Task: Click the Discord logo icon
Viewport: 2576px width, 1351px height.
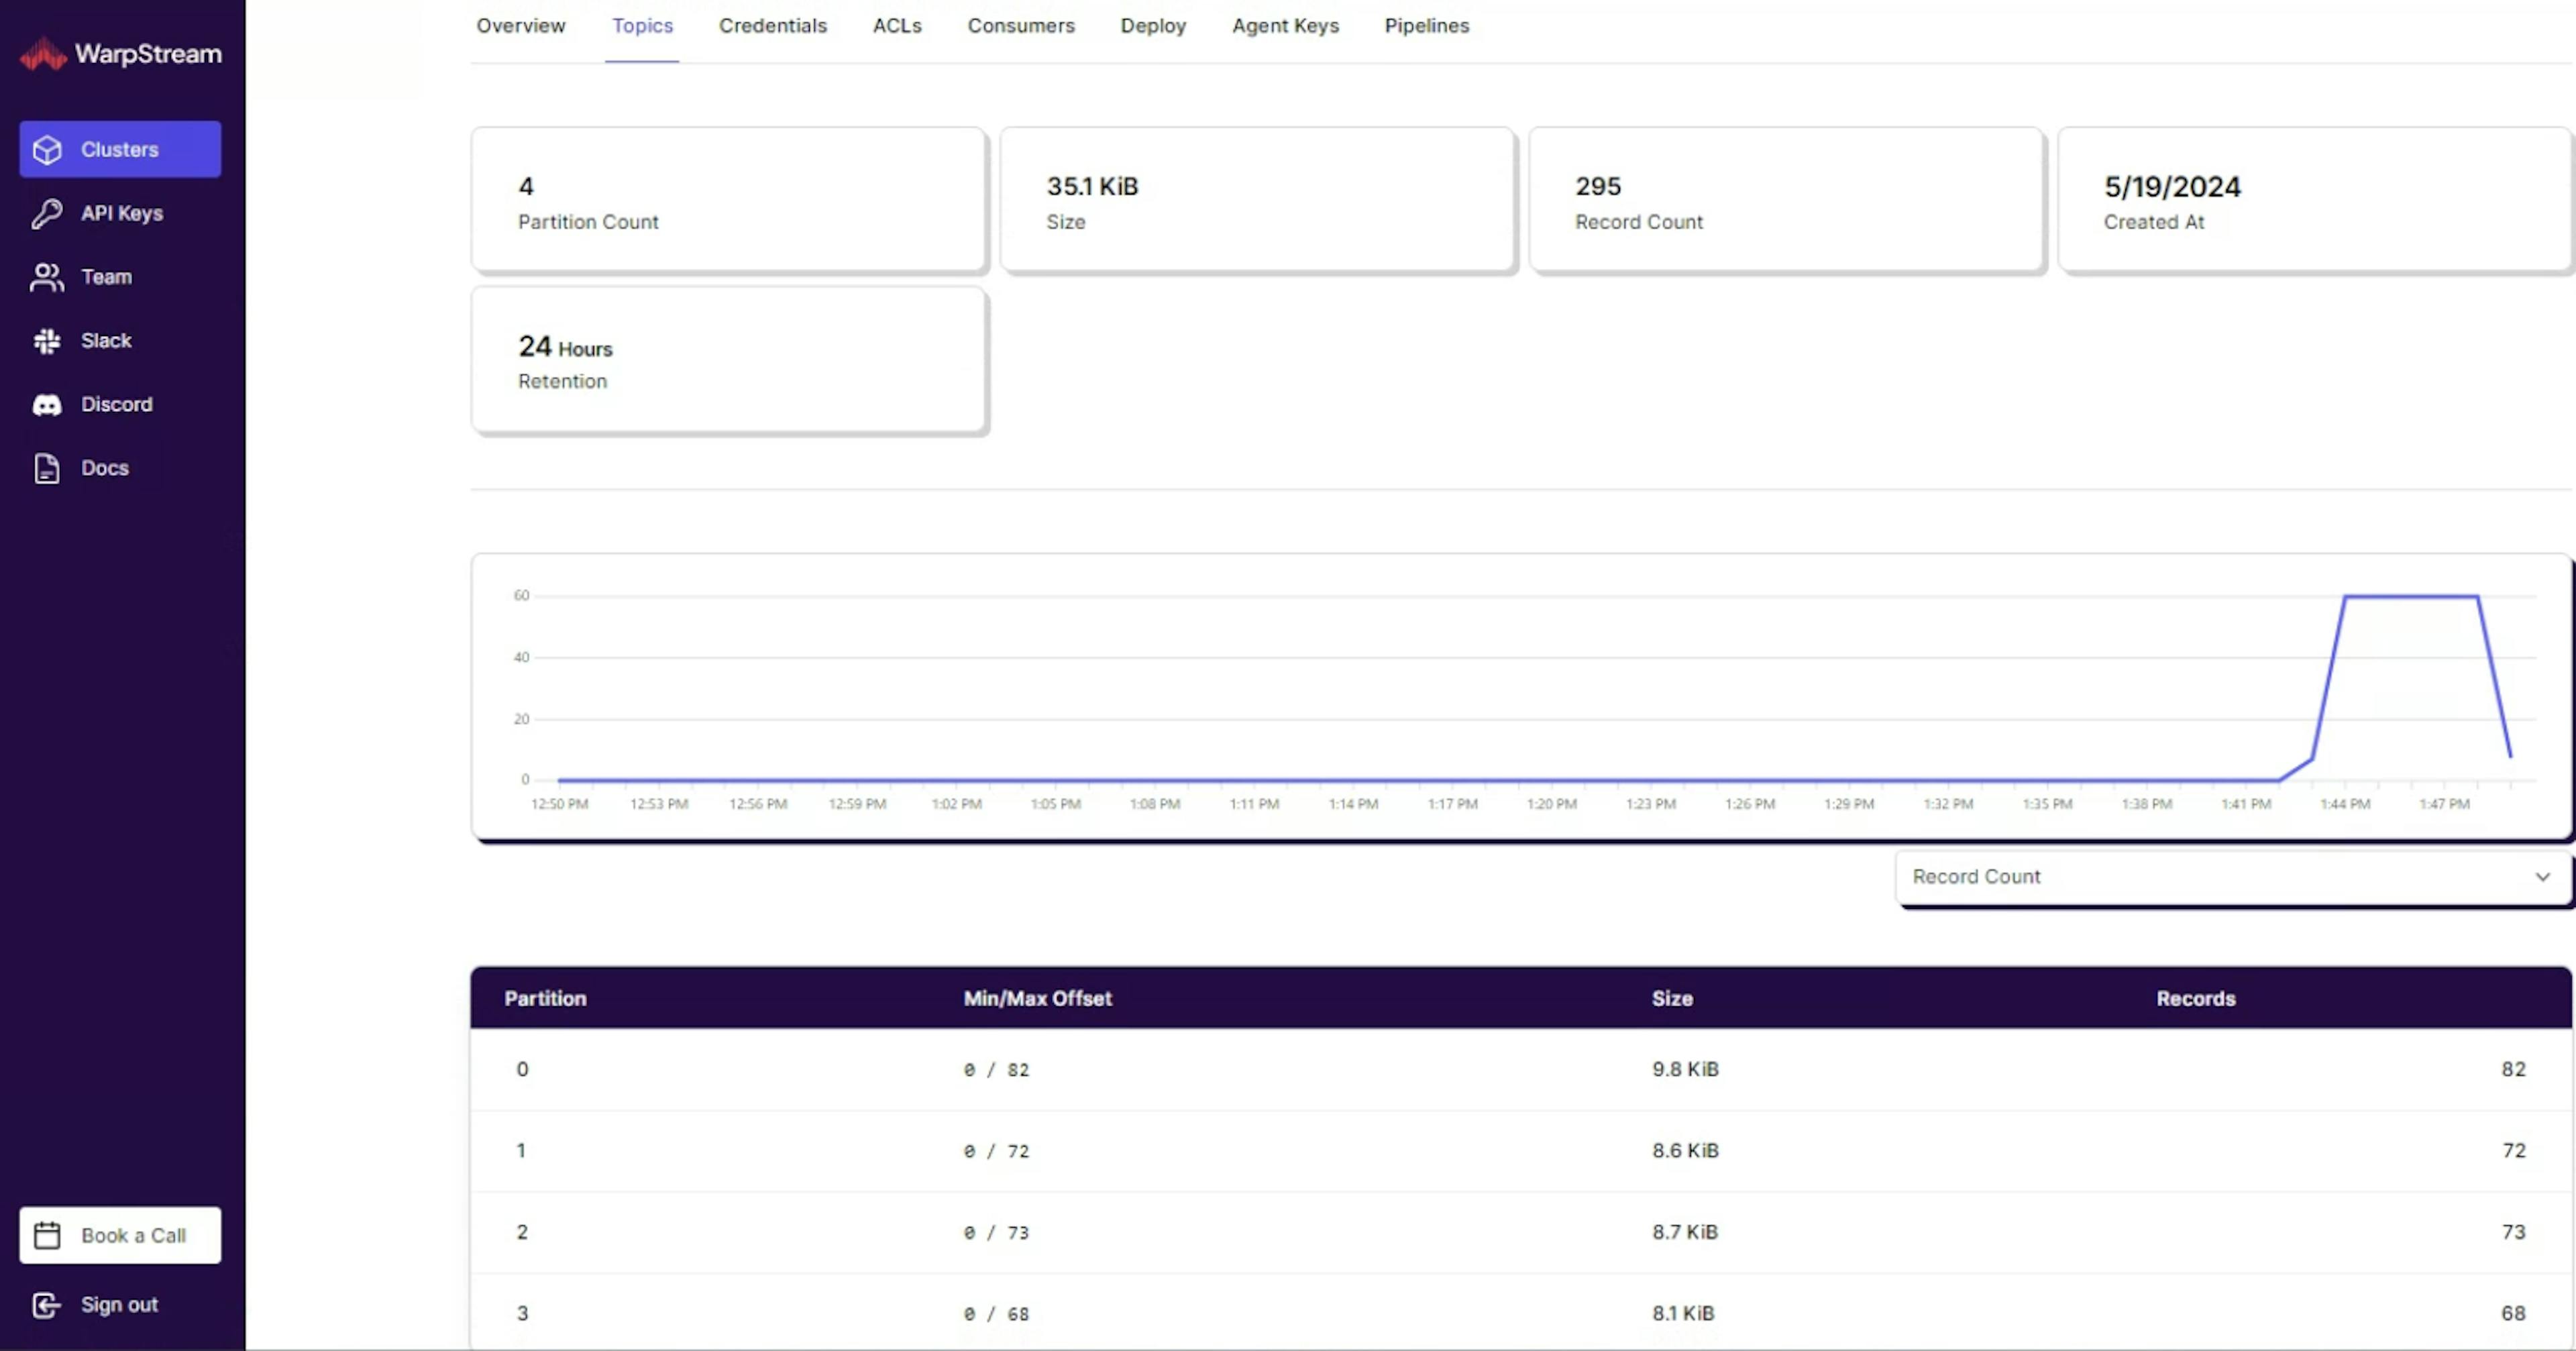Action: coord(47,405)
